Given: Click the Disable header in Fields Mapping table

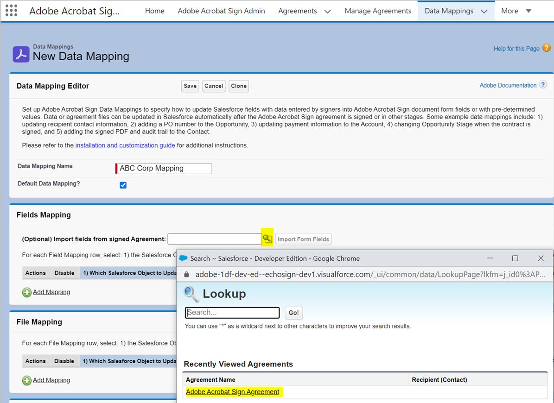Looking at the screenshot, I should tap(64, 273).
